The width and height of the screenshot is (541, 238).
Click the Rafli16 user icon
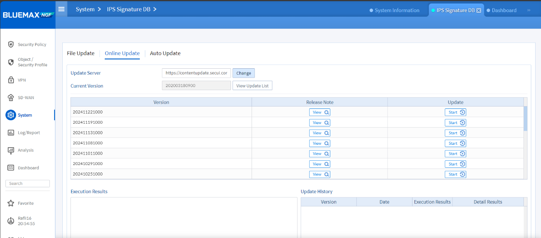click(x=11, y=221)
